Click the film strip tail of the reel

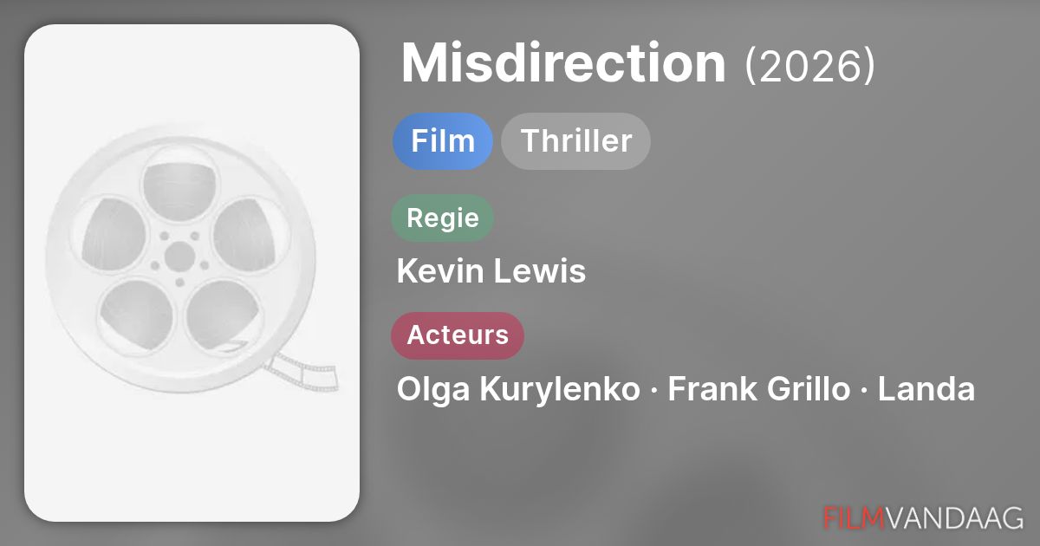303,371
